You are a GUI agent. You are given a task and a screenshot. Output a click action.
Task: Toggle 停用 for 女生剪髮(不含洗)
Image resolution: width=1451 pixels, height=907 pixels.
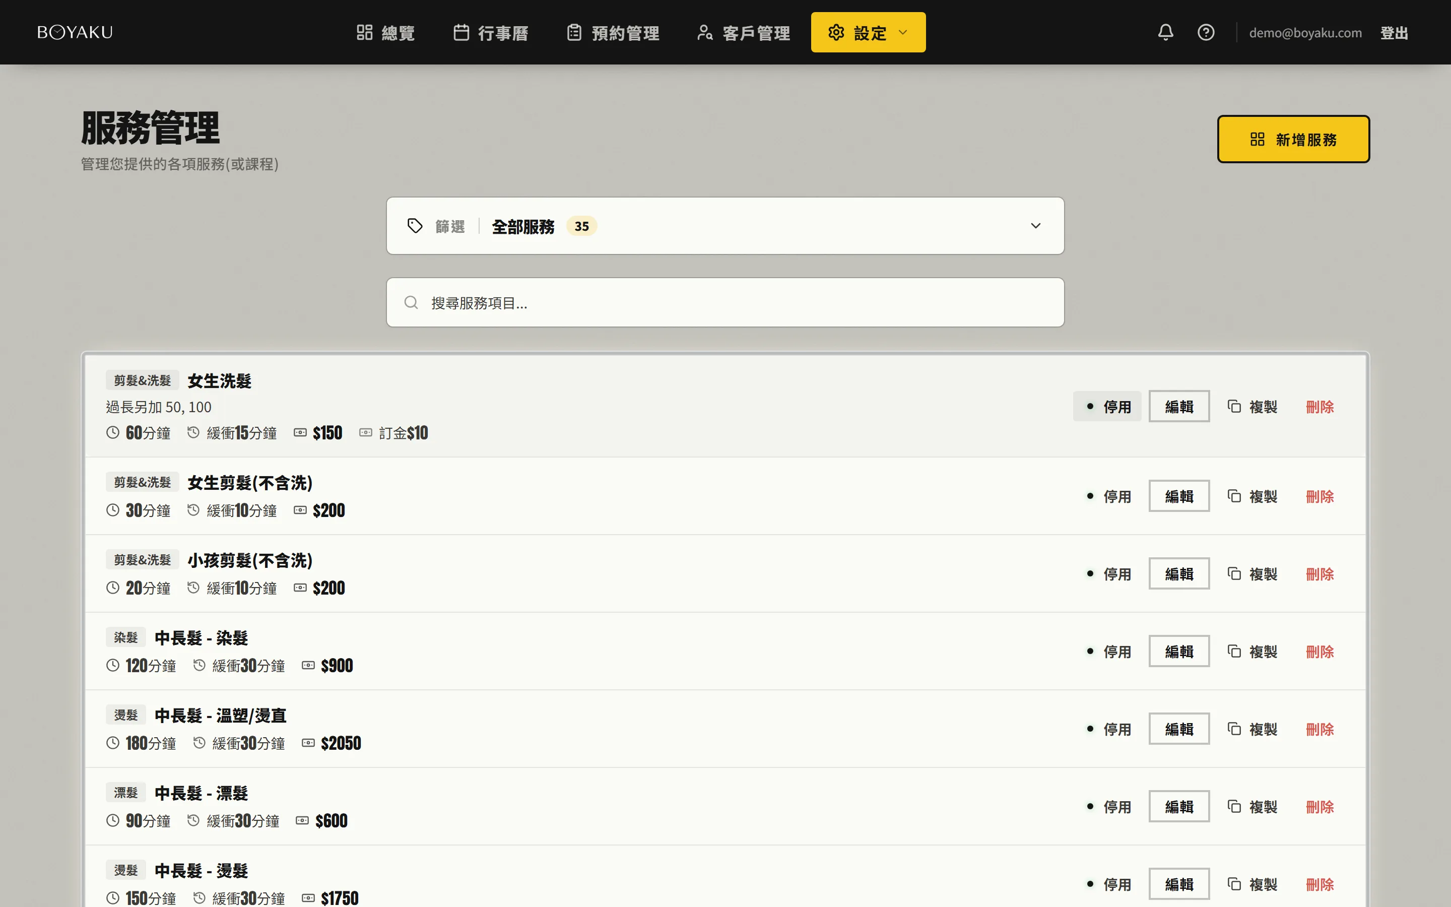tap(1107, 495)
